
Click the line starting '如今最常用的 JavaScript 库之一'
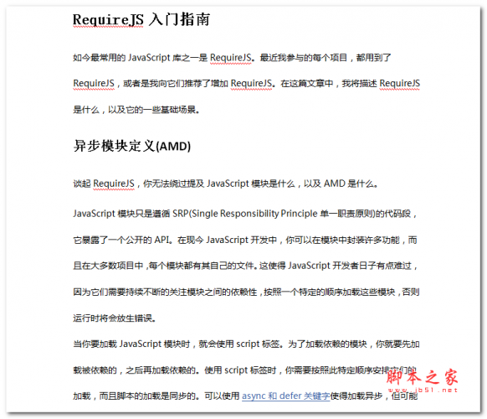pos(232,58)
